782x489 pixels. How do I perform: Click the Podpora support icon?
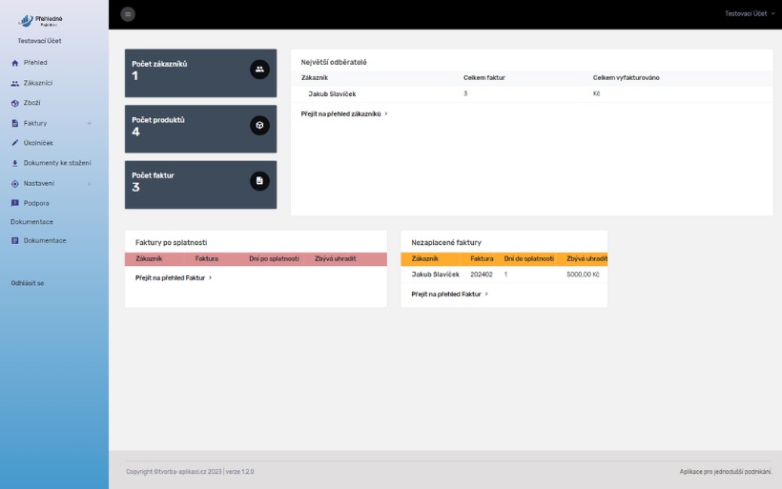[x=15, y=203]
